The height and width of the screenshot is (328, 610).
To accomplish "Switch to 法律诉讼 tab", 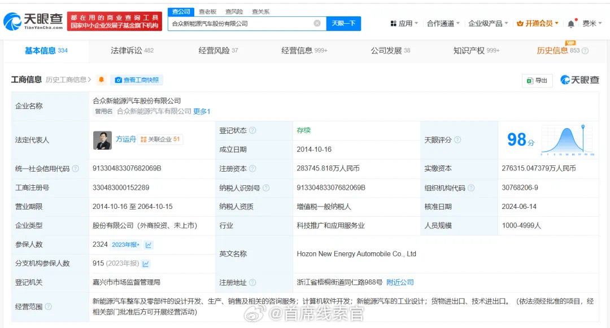I will [132, 50].
